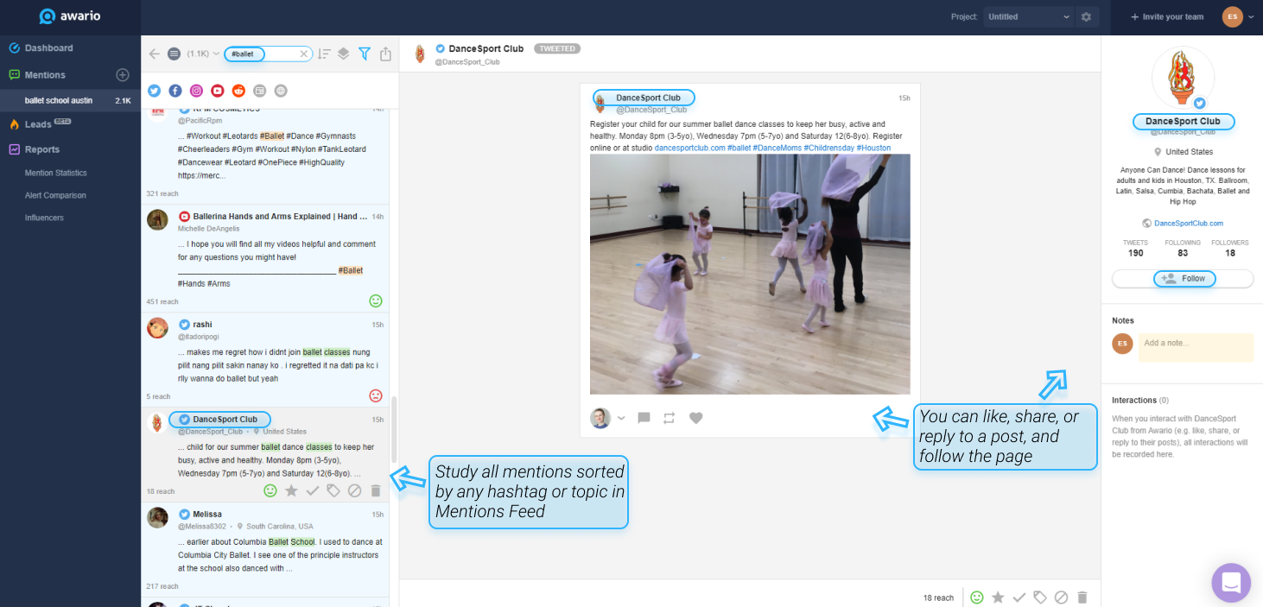Image resolution: width=1263 pixels, height=607 pixels.
Task: Open the ES user account menu
Action: pyautogui.click(x=1237, y=16)
